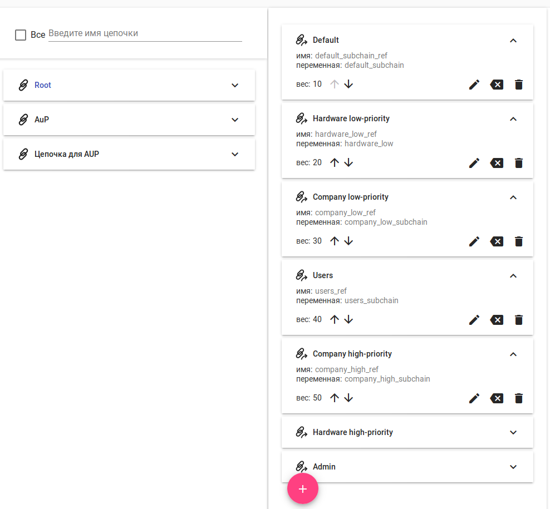Image resolution: width=550 pixels, height=509 pixels.
Task: Move Users subchain up in weight
Action: coord(335,319)
